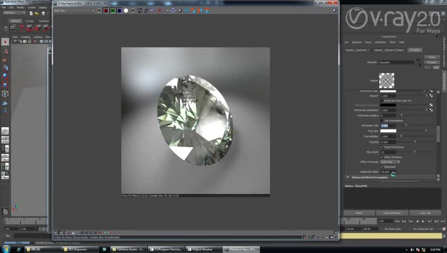Click the Fog color white swatch

pos(388,131)
